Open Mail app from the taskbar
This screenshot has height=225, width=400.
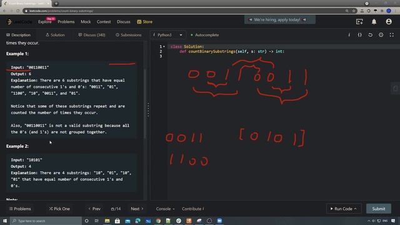(127, 221)
